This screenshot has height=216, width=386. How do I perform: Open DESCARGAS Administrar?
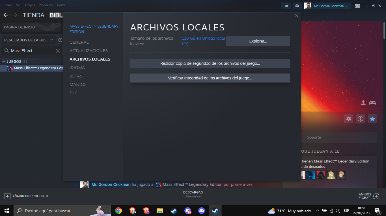coord(193,194)
